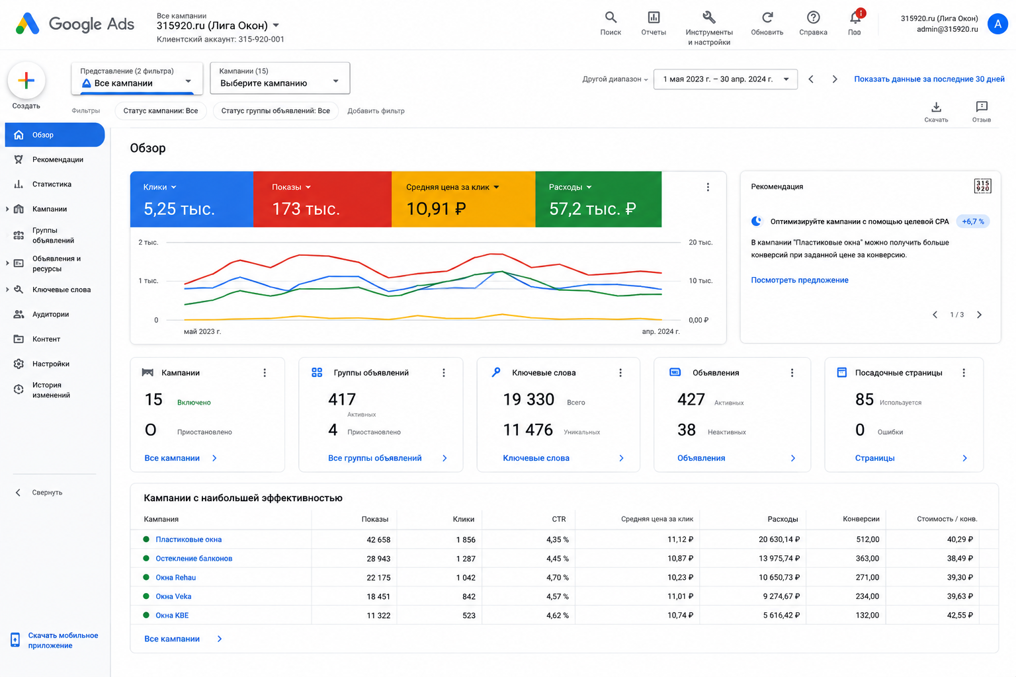Sort table by CTR column header
The width and height of the screenshot is (1016, 677).
click(x=559, y=519)
